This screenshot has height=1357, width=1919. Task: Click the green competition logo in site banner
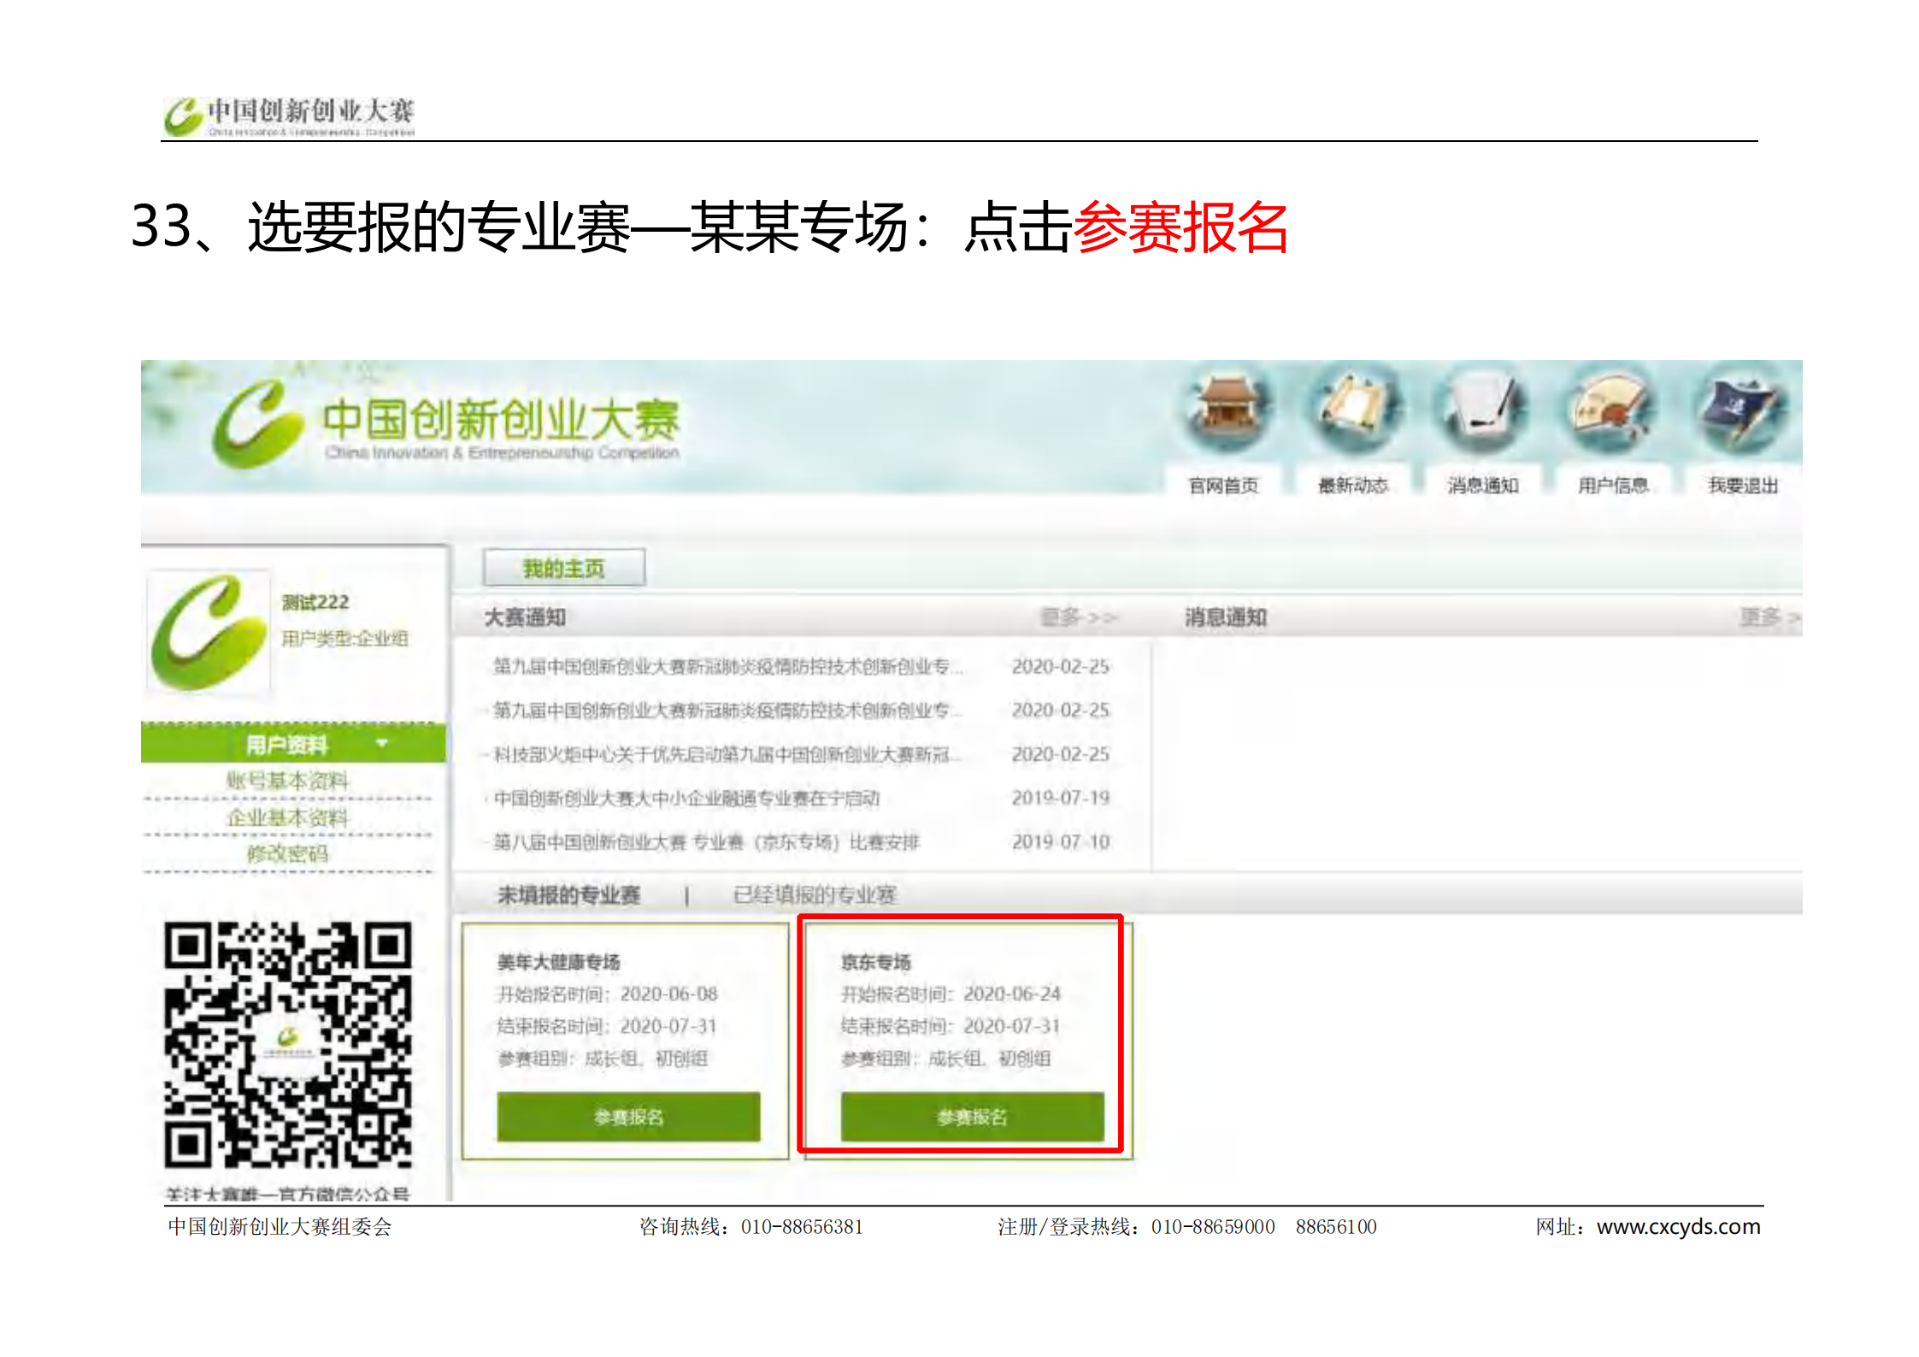click(256, 424)
